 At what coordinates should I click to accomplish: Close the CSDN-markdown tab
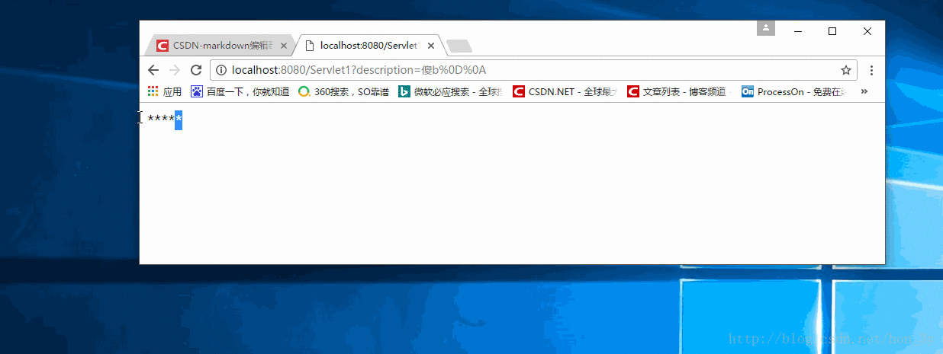pos(284,46)
